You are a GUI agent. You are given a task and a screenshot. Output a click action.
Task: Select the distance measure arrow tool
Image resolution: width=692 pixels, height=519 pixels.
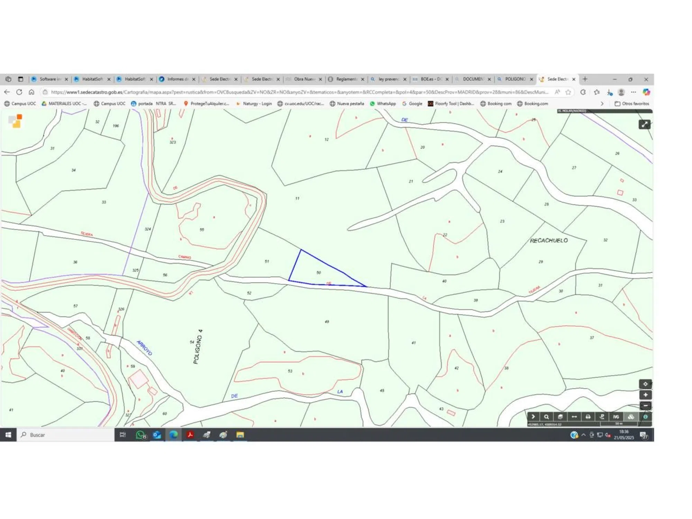[x=574, y=417]
